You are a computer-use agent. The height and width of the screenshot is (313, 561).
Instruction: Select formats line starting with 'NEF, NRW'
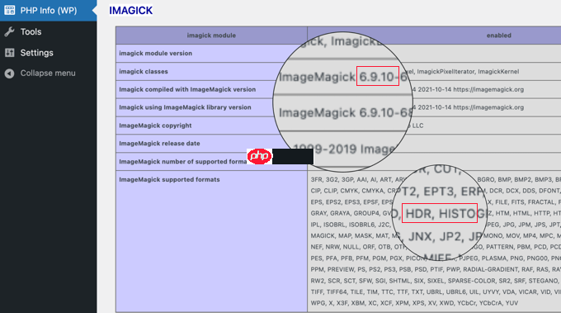[x=436, y=247]
